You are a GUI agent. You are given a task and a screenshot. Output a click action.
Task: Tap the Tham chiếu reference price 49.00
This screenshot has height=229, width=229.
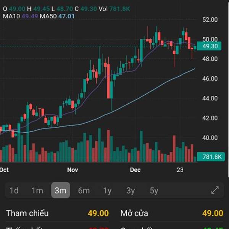pyautogui.click(x=98, y=213)
